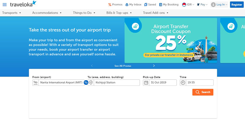The image size is (245, 125).
Task: Click the airplane icon in From field
Action: coord(36,83)
